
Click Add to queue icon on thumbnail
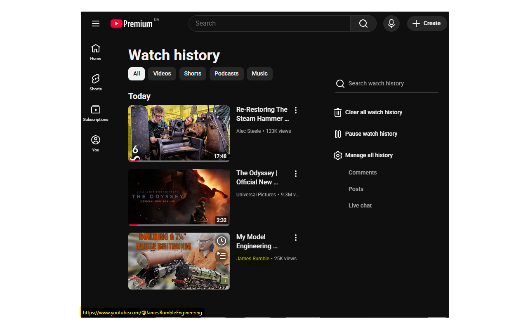click(x=222, y=256)
